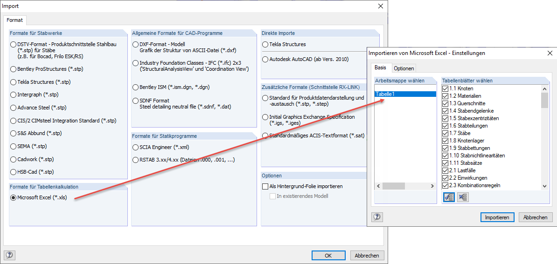Select Standardmäßiges ACIS-Textformat (*.sat)
The width and height of the screenshot is (557, 264).
tap(265, 135)
